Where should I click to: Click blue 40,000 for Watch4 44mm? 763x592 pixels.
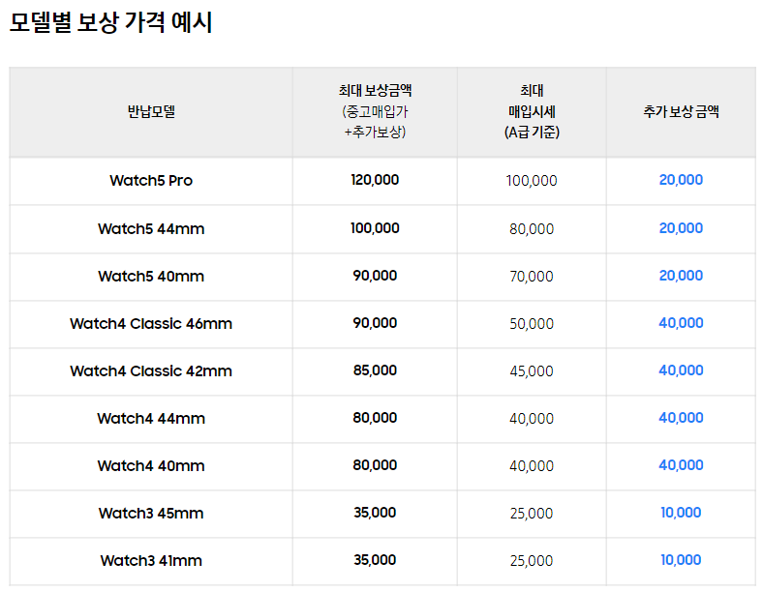681,418
